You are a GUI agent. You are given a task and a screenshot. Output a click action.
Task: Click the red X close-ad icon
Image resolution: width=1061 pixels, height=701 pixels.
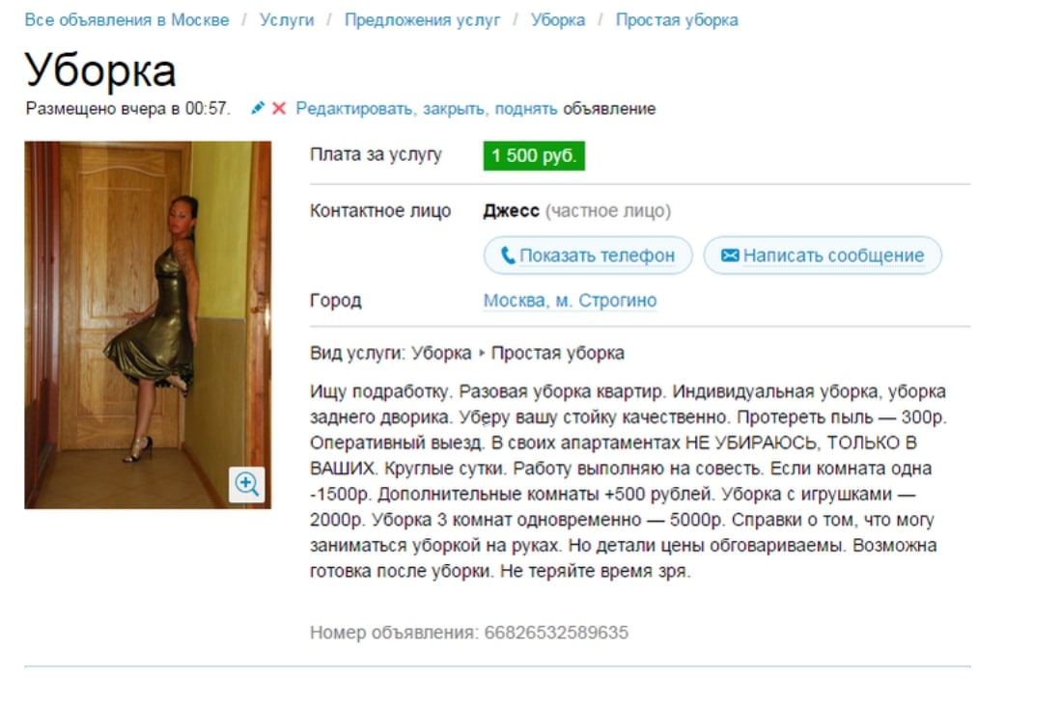coord(279,108)
